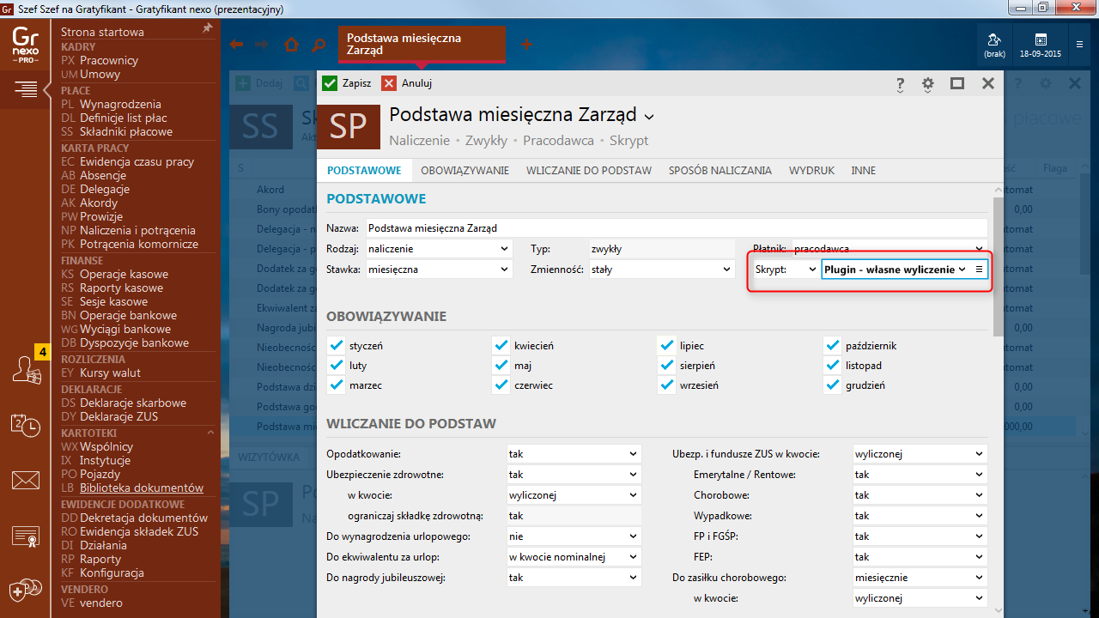Click the plugin script menu icon
Screen dimensions: 1099x618
pyautogui.click(x=979, y=270)
